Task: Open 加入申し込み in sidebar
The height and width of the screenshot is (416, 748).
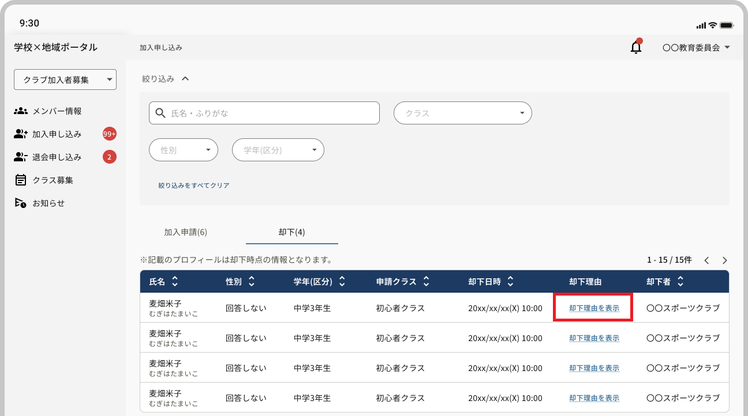Action: click(x=57, y=134)
